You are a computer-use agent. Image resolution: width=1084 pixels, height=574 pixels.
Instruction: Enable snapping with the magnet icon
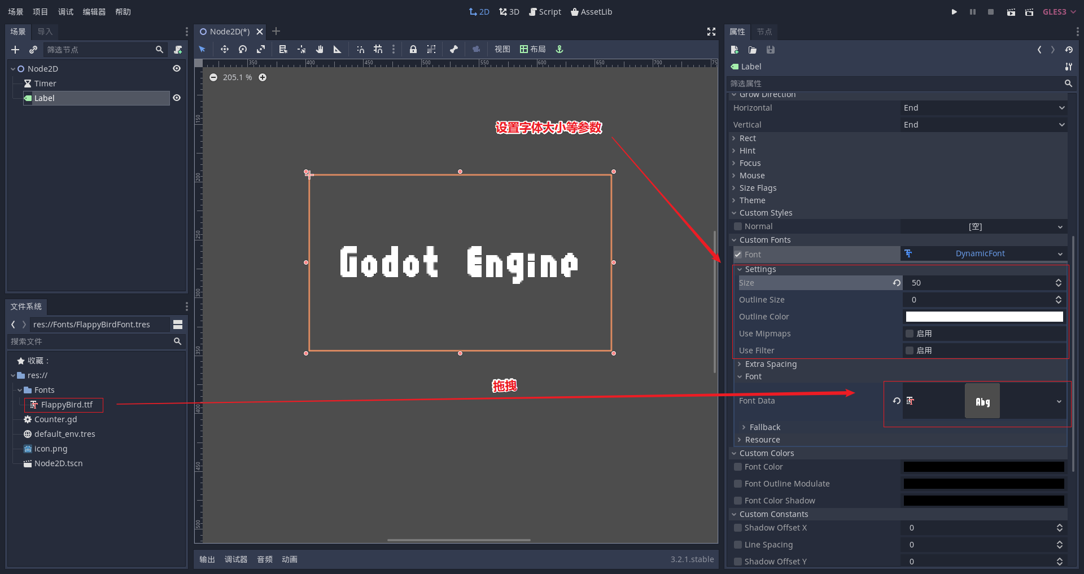[361, 49]
